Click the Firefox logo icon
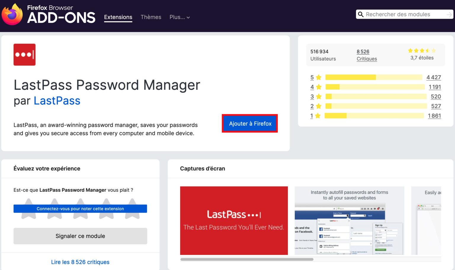 (x=12, y=14)
